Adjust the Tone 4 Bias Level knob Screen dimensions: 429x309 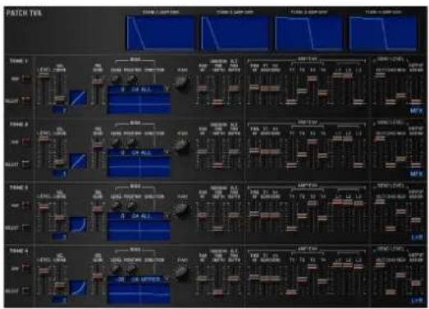click(116, 269)
